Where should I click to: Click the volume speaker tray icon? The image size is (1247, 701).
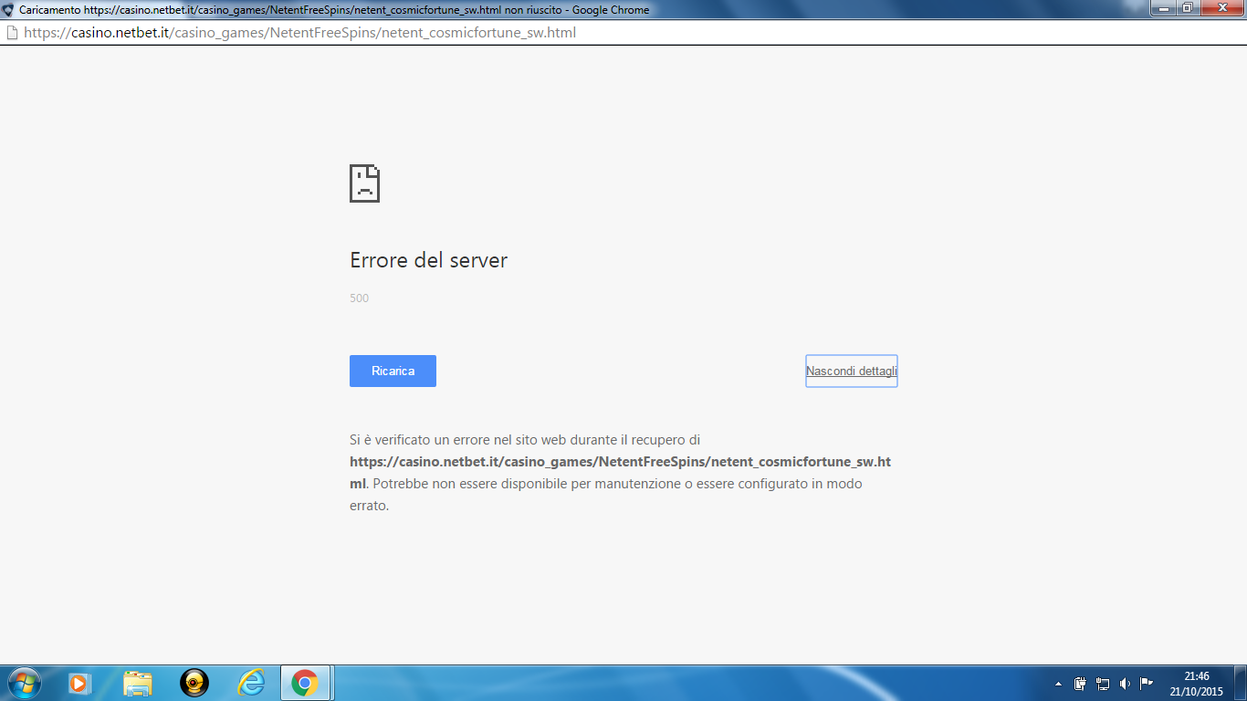[1125, 683]
